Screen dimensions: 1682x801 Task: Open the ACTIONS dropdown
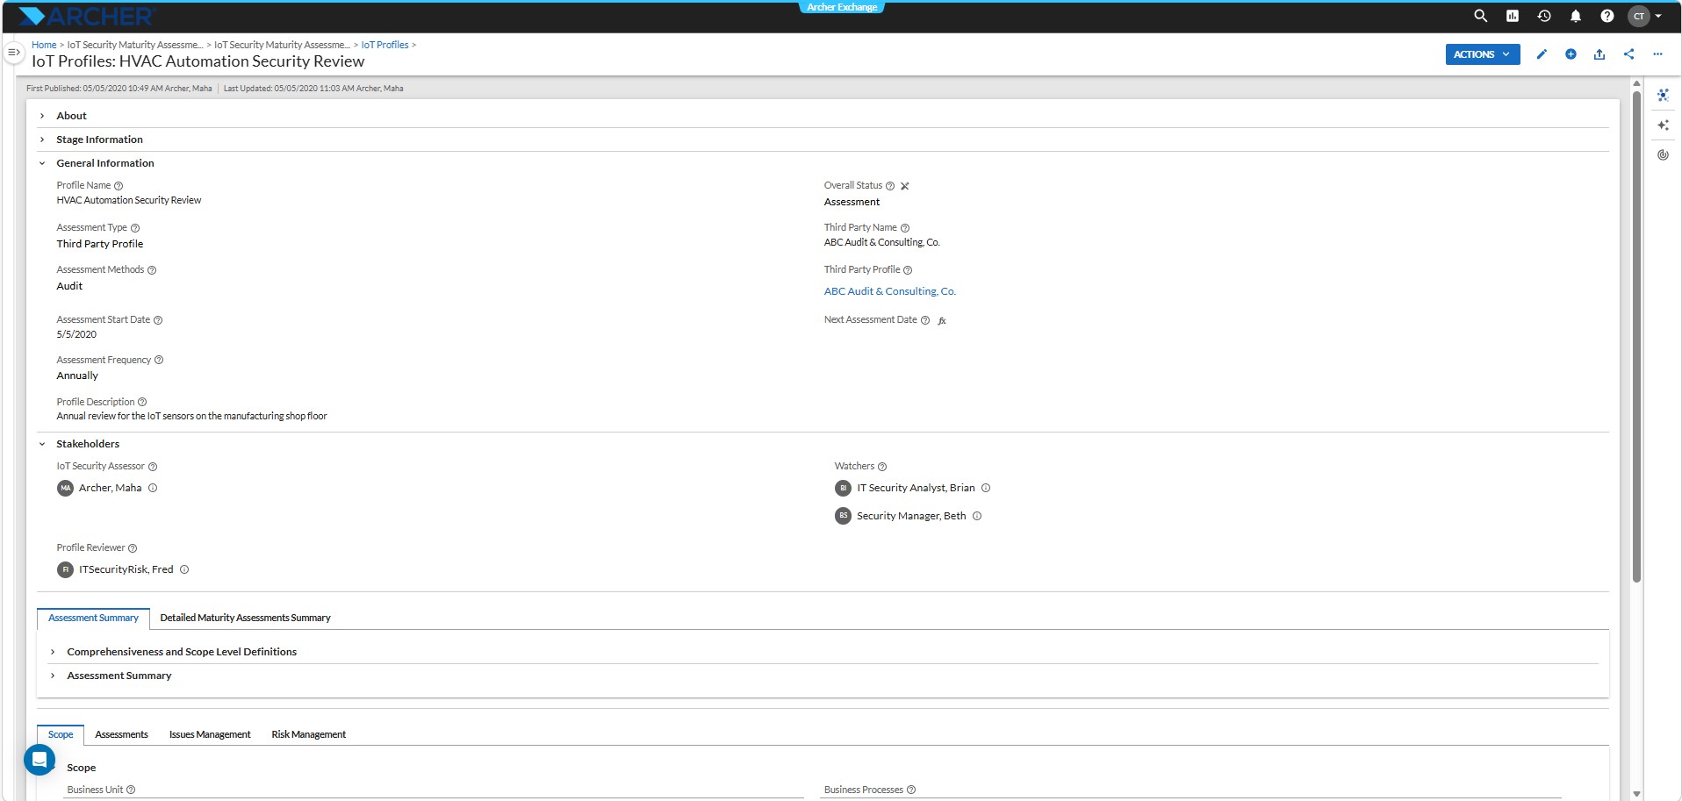click(x=1483, y=54)
